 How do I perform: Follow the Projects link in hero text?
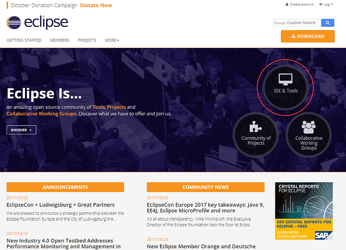pyautogui.click(x=116, y=107)
